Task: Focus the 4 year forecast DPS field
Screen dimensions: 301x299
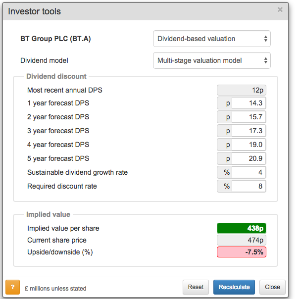Action: pyautogui.click(x=249, y=145)
